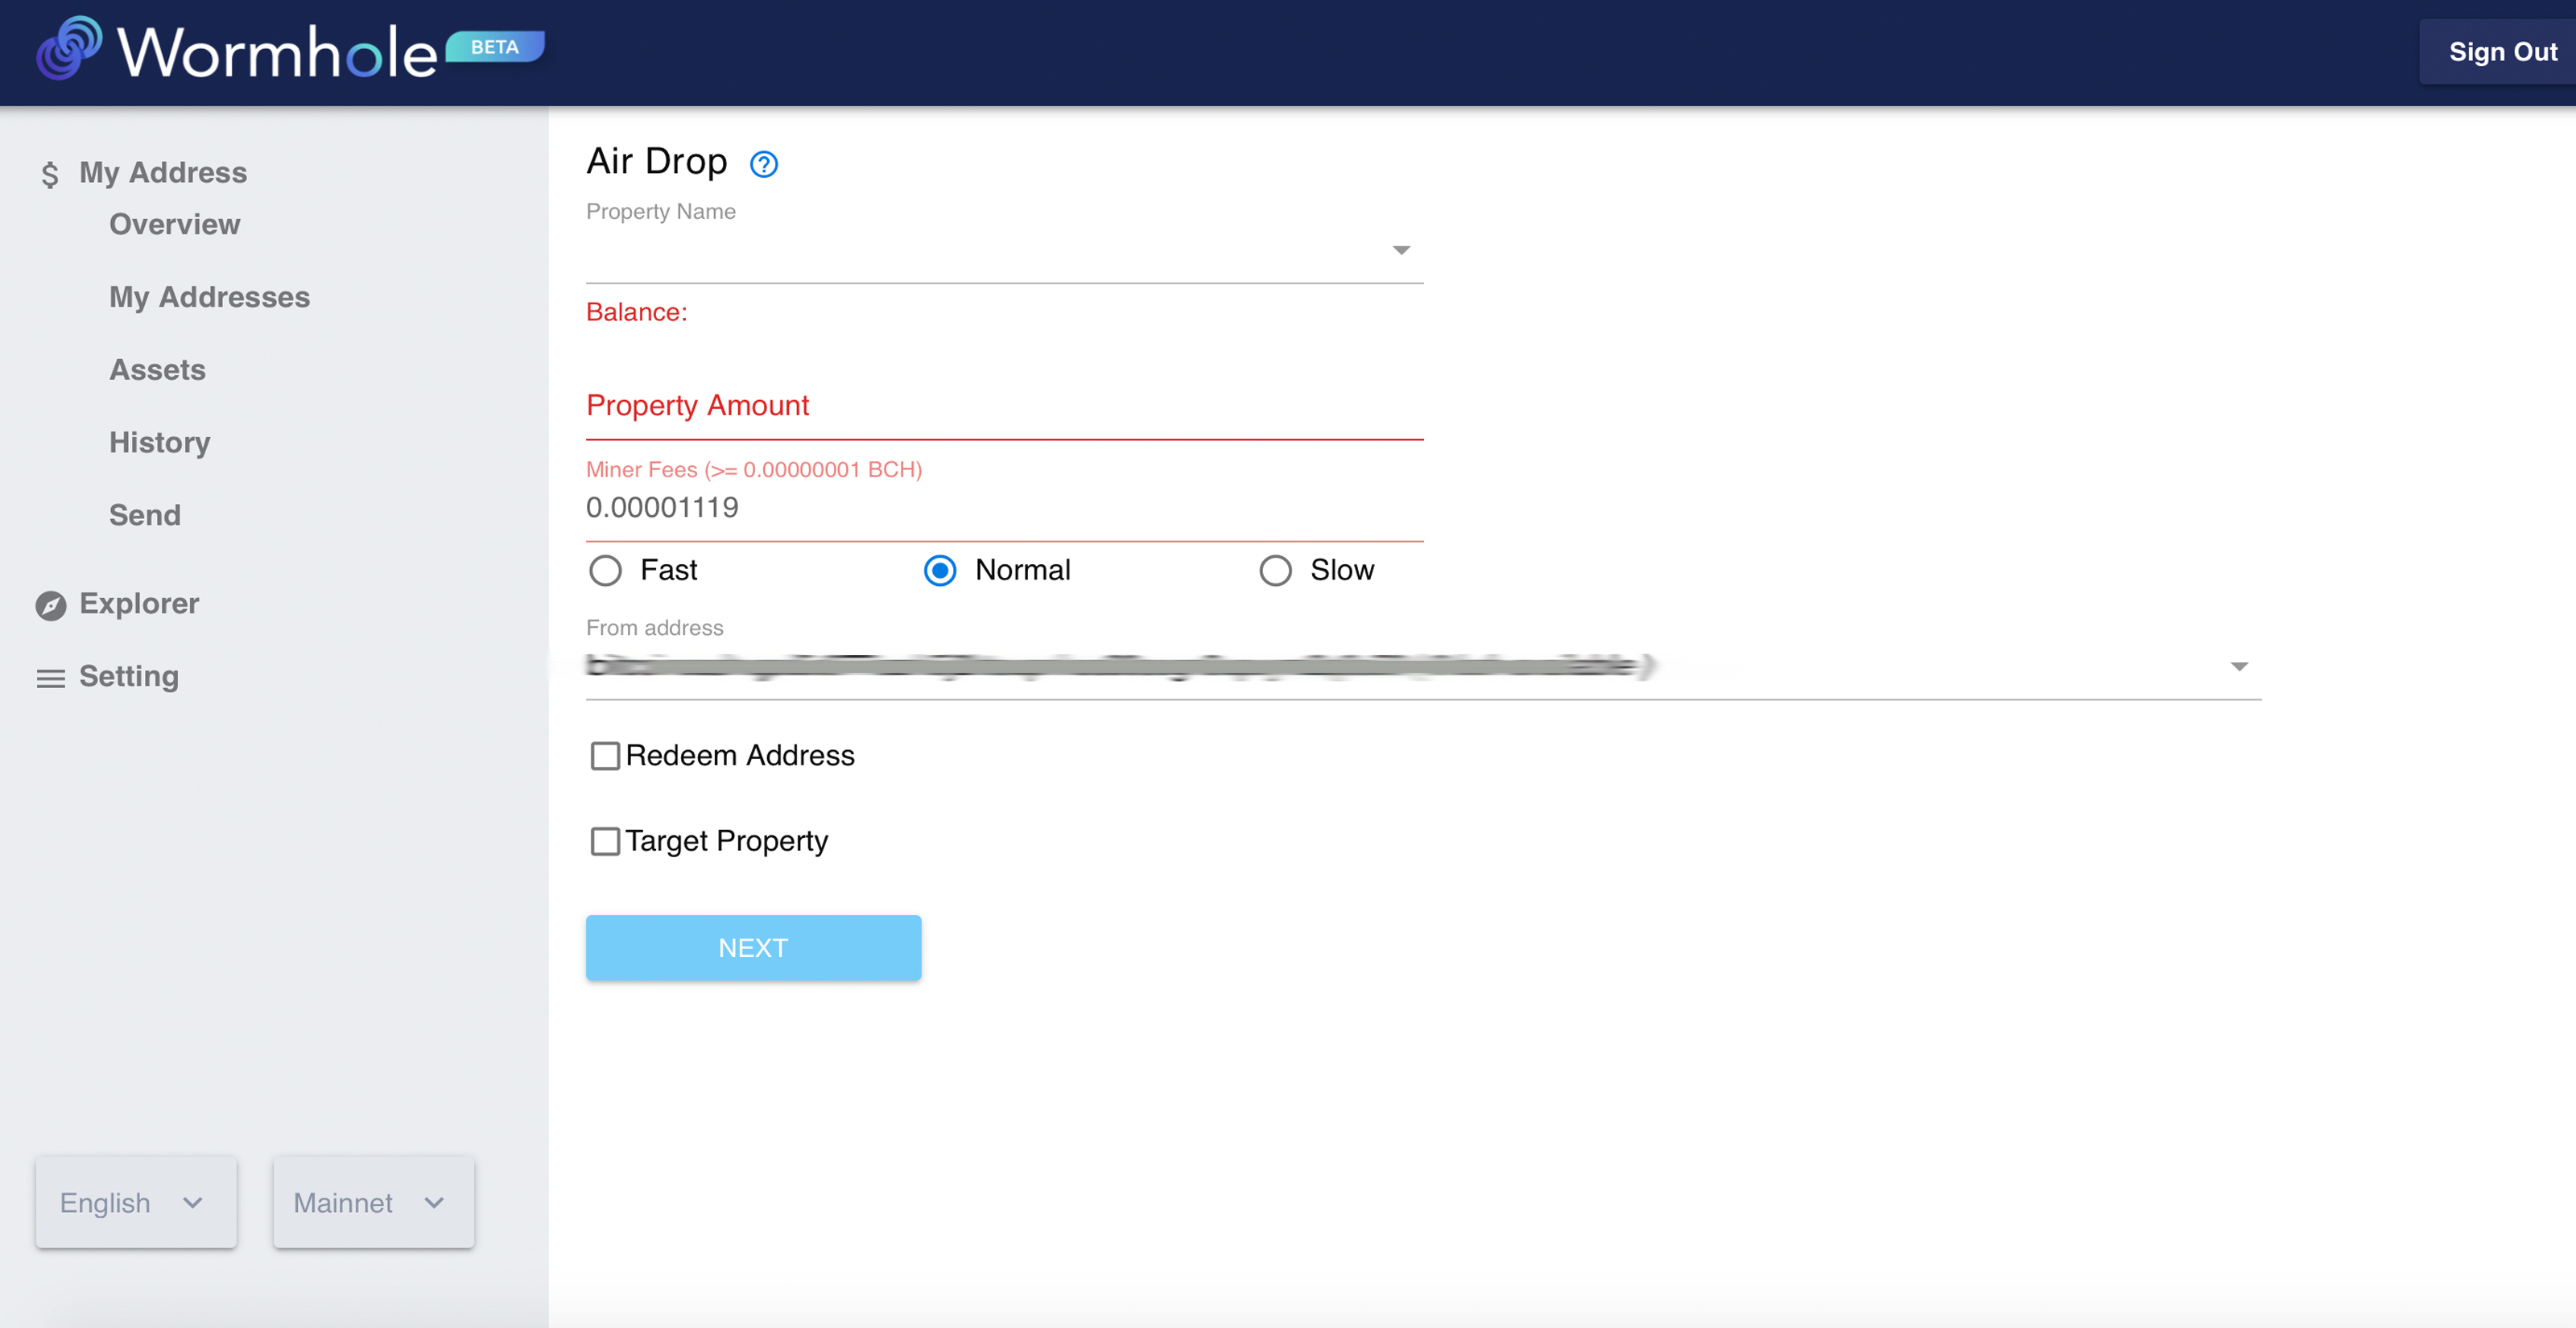
Task: Expand the English language selector
Action: [132, 1201]
